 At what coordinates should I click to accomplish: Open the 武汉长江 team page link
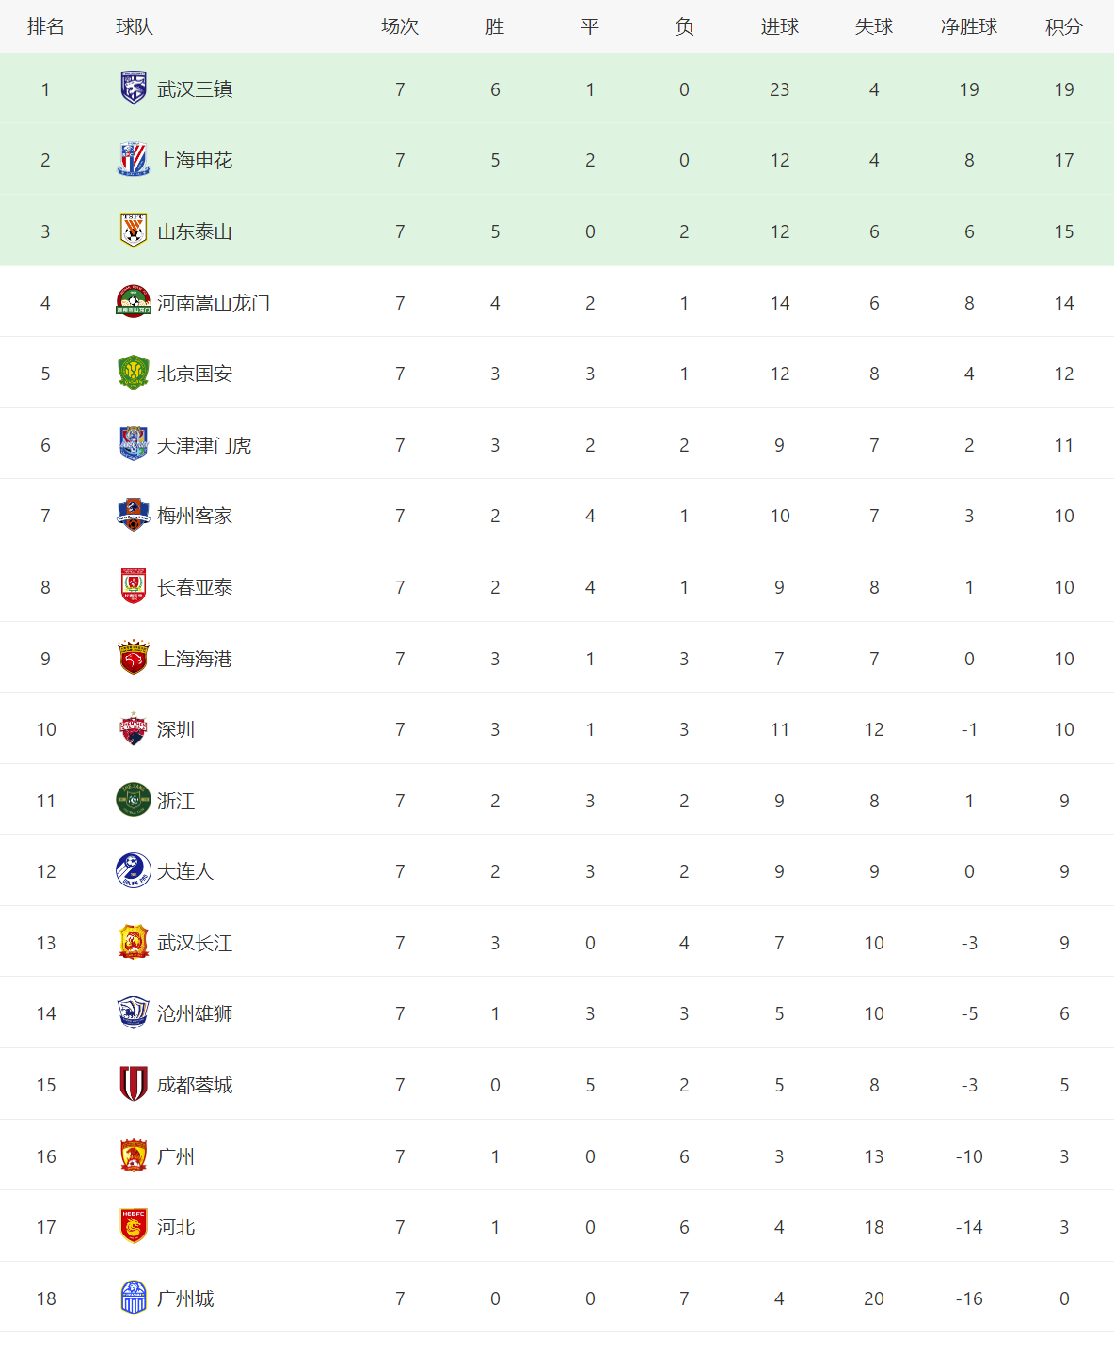click(x=195, y=943)
